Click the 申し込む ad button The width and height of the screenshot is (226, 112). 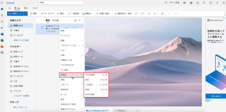[216, 96]
